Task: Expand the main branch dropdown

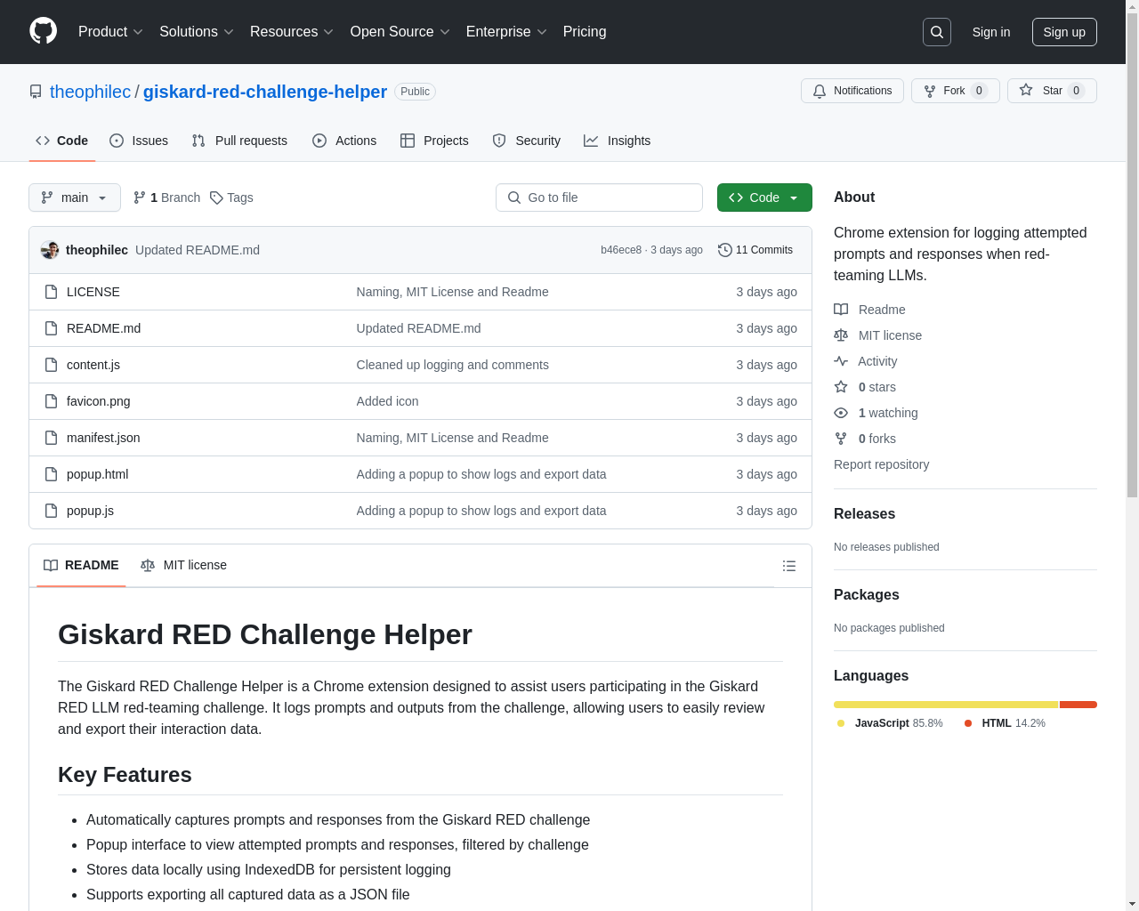Action: tap(75, 198)
